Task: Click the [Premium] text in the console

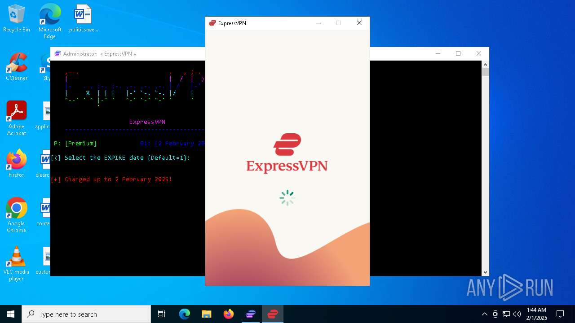Action: point(81,144)
